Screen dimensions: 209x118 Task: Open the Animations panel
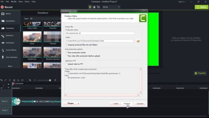(x=10, y=43)
